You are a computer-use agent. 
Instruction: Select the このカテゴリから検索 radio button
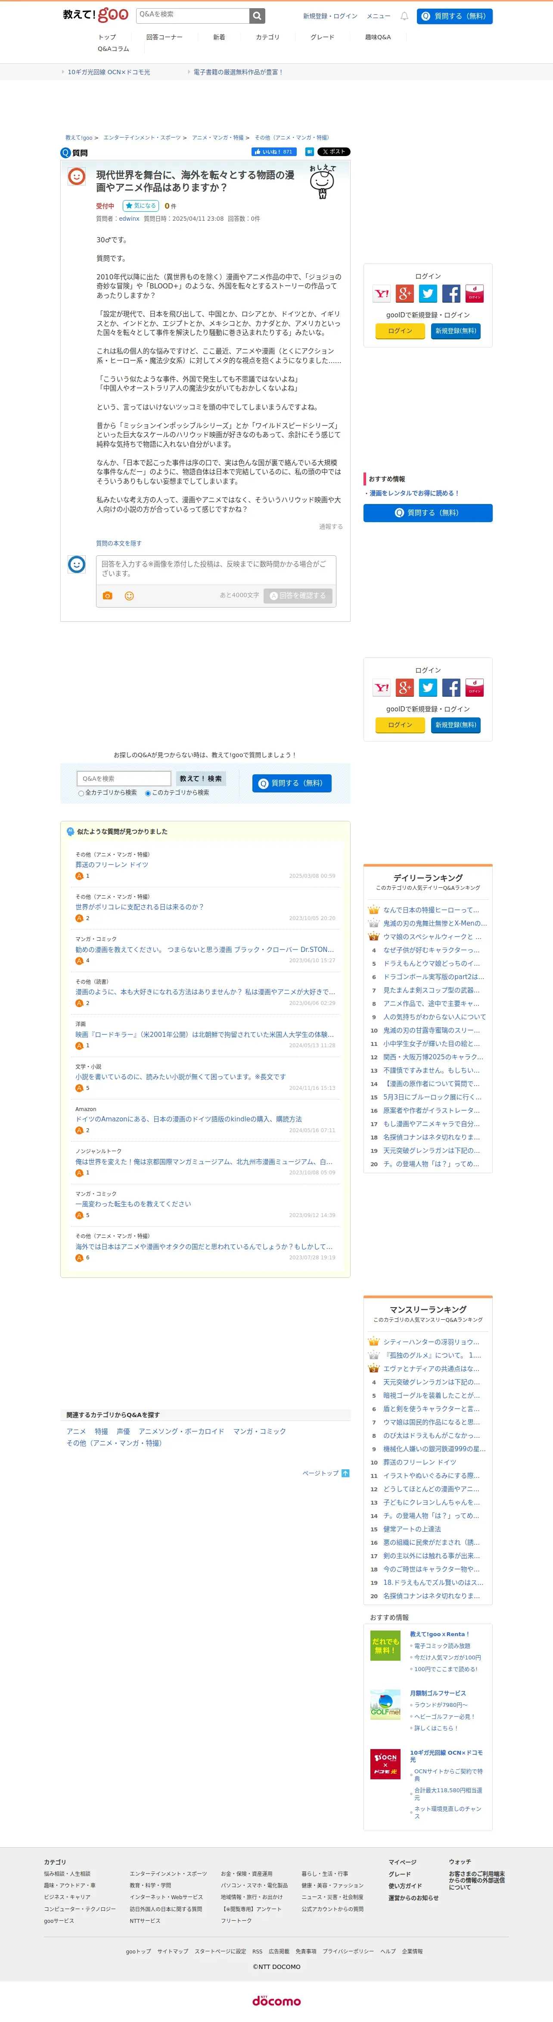(147, 794)
